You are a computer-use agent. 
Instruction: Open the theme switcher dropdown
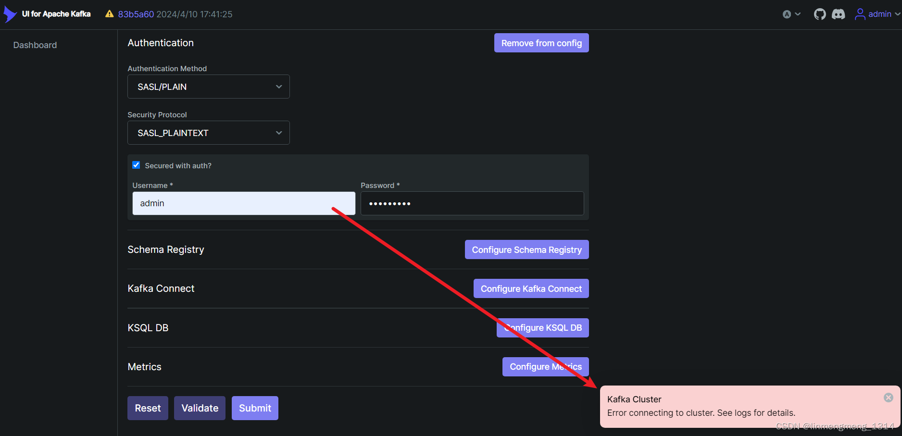click(791, 14)
